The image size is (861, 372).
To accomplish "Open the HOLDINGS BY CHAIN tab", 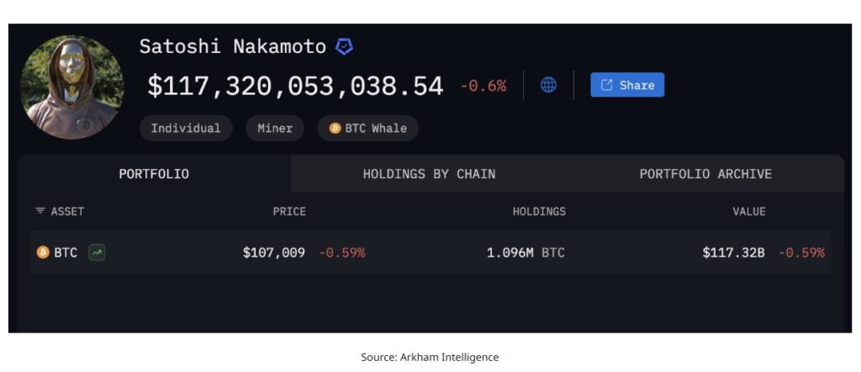I will (429, 174).
